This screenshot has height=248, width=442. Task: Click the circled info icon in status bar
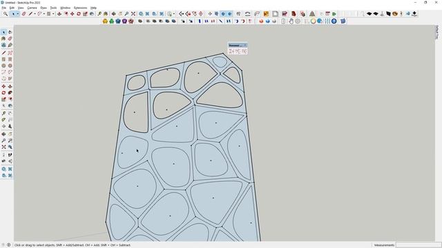click(x=9, y=245)
